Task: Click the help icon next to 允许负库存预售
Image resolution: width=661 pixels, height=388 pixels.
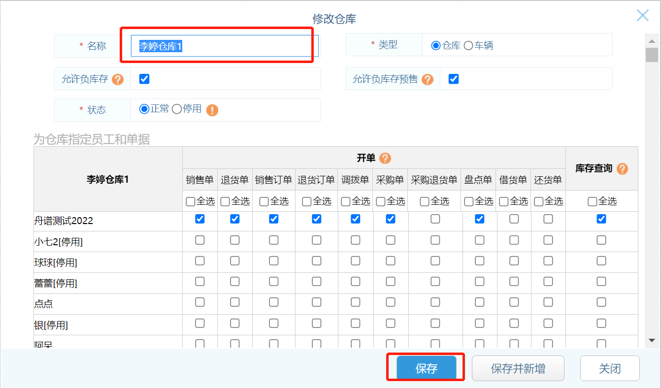Action: (x=428, y=79)
